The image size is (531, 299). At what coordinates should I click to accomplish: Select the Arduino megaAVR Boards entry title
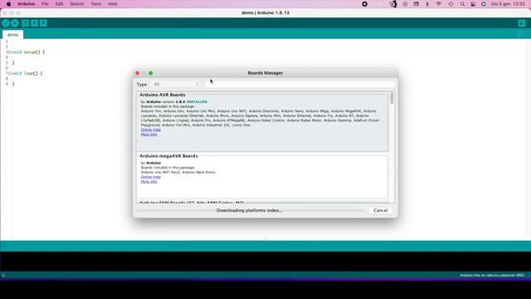pyautogui.click(x=168, y=156)
